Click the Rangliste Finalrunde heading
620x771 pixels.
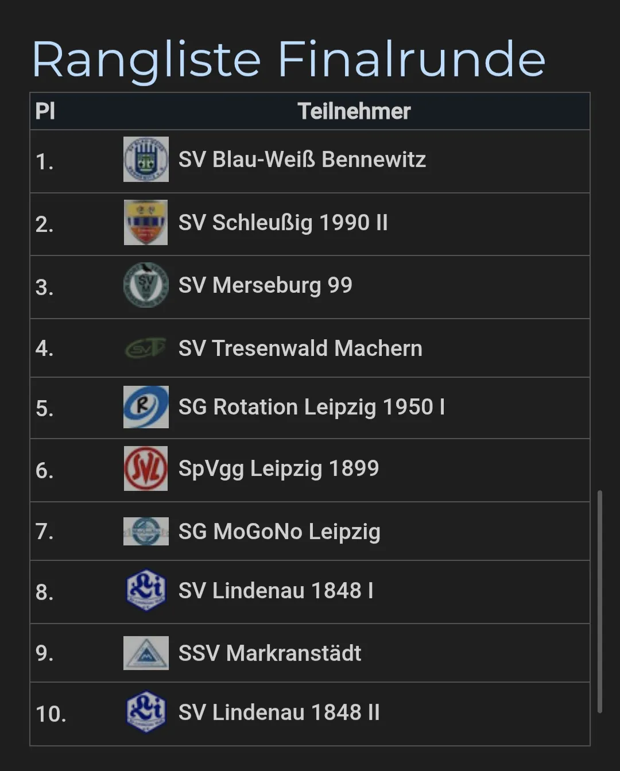(289, 60)
